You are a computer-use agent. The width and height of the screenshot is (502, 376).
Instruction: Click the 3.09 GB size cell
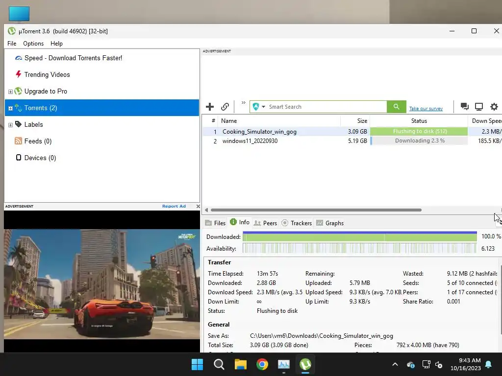pos(357,131)
